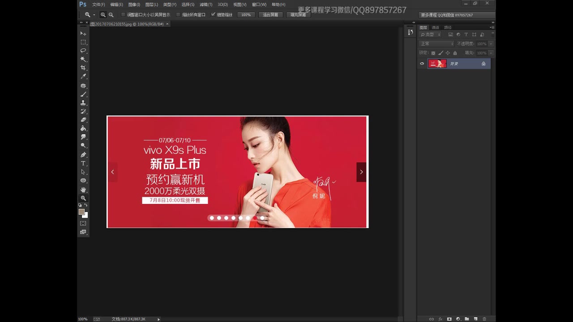The image size is (573, 322).
Task: Toggle lock image pixels brush icon
Action: [440, 53]
